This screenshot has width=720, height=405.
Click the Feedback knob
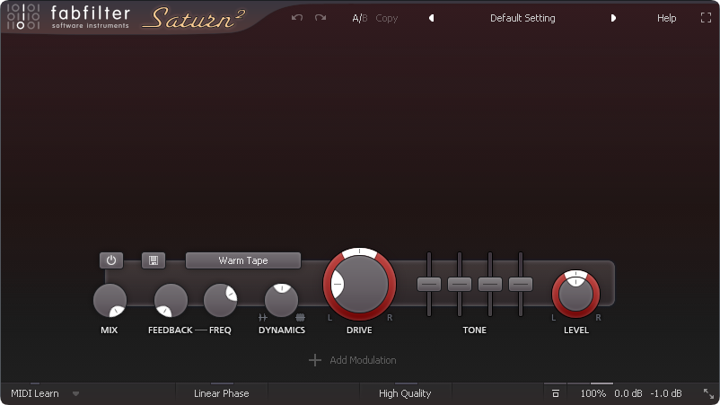(171, 300)
